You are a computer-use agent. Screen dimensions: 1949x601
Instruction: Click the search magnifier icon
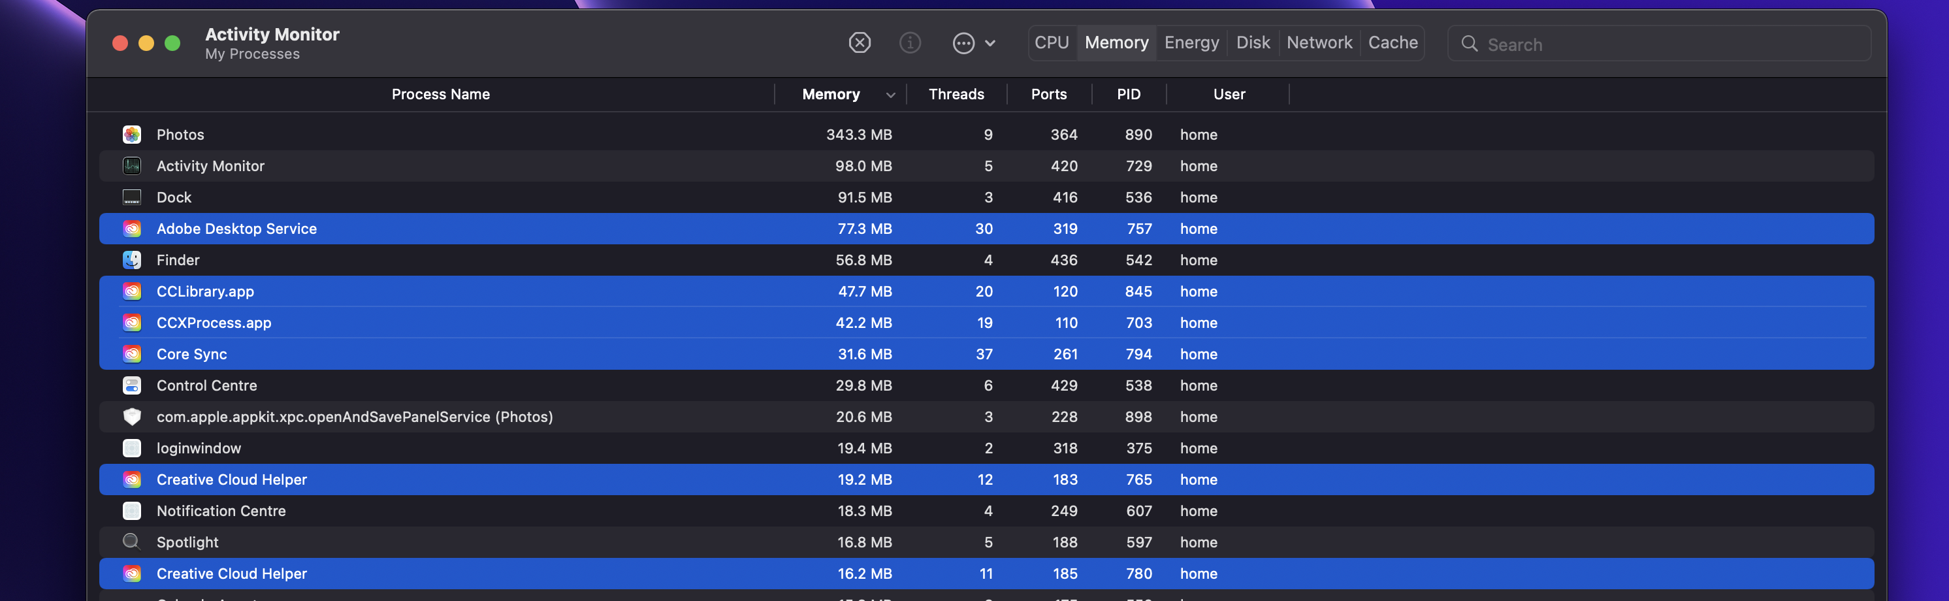[1470, 44]
